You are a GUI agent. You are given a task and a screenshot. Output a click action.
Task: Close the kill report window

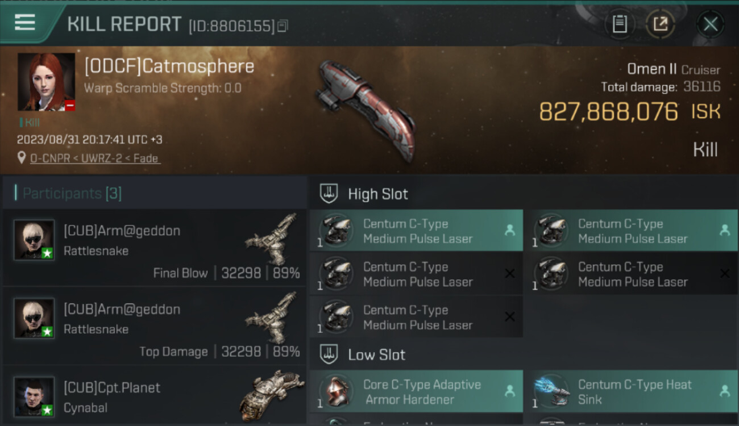pyautogui.click(x=711, y=24)
